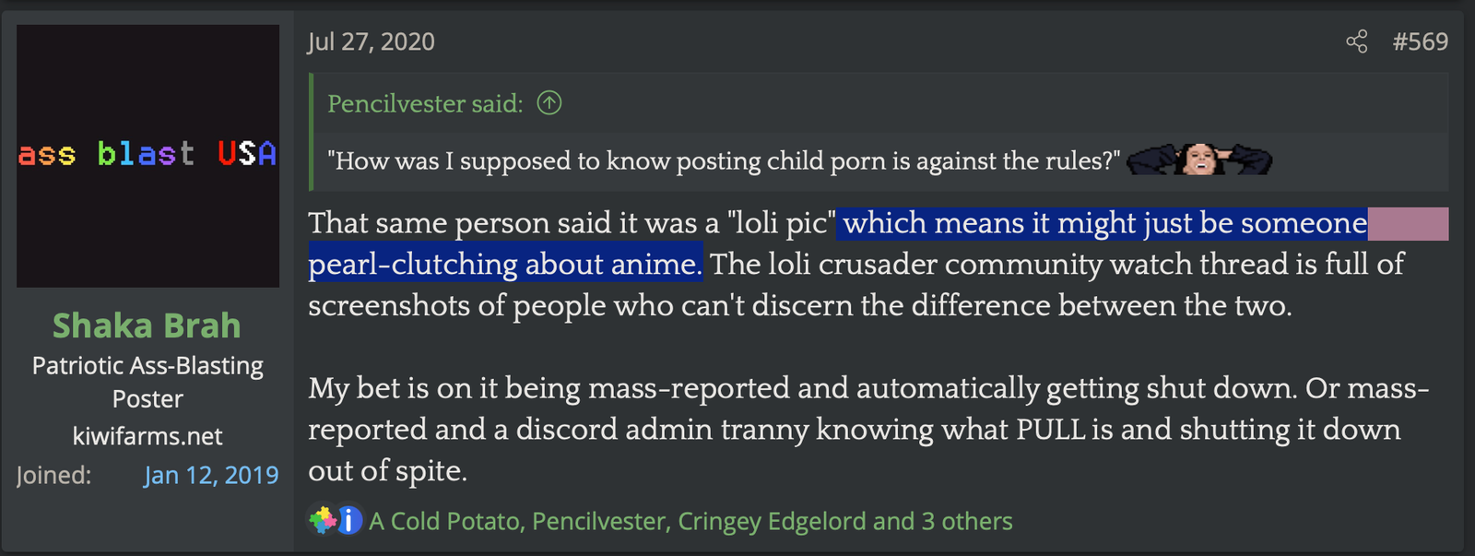This screenshot has width=1475, height=556.
Task: Click the Jan 12, 2019 joined date
Action: [x=211, y=475]
